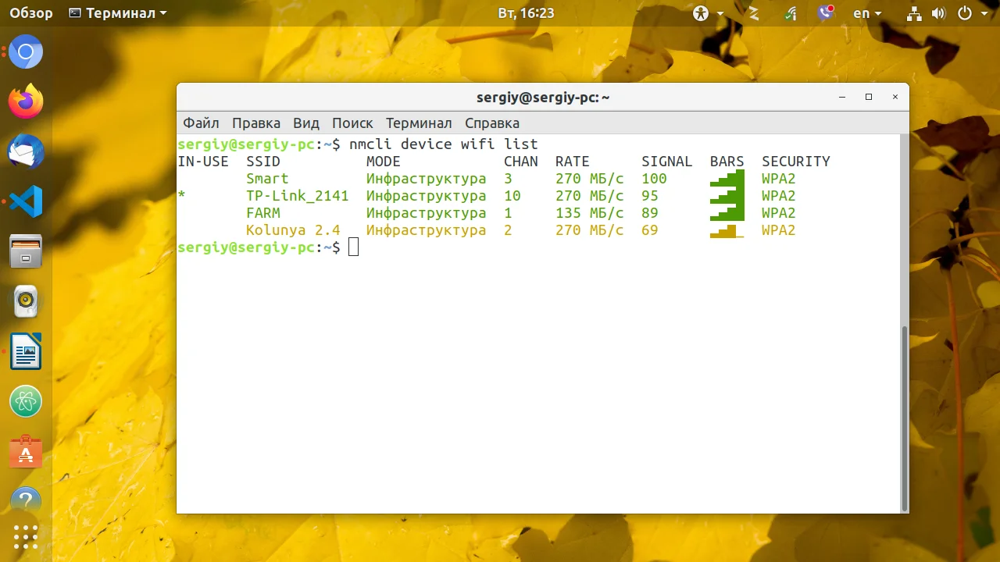Open Firefox from the dock

(26, 101)
